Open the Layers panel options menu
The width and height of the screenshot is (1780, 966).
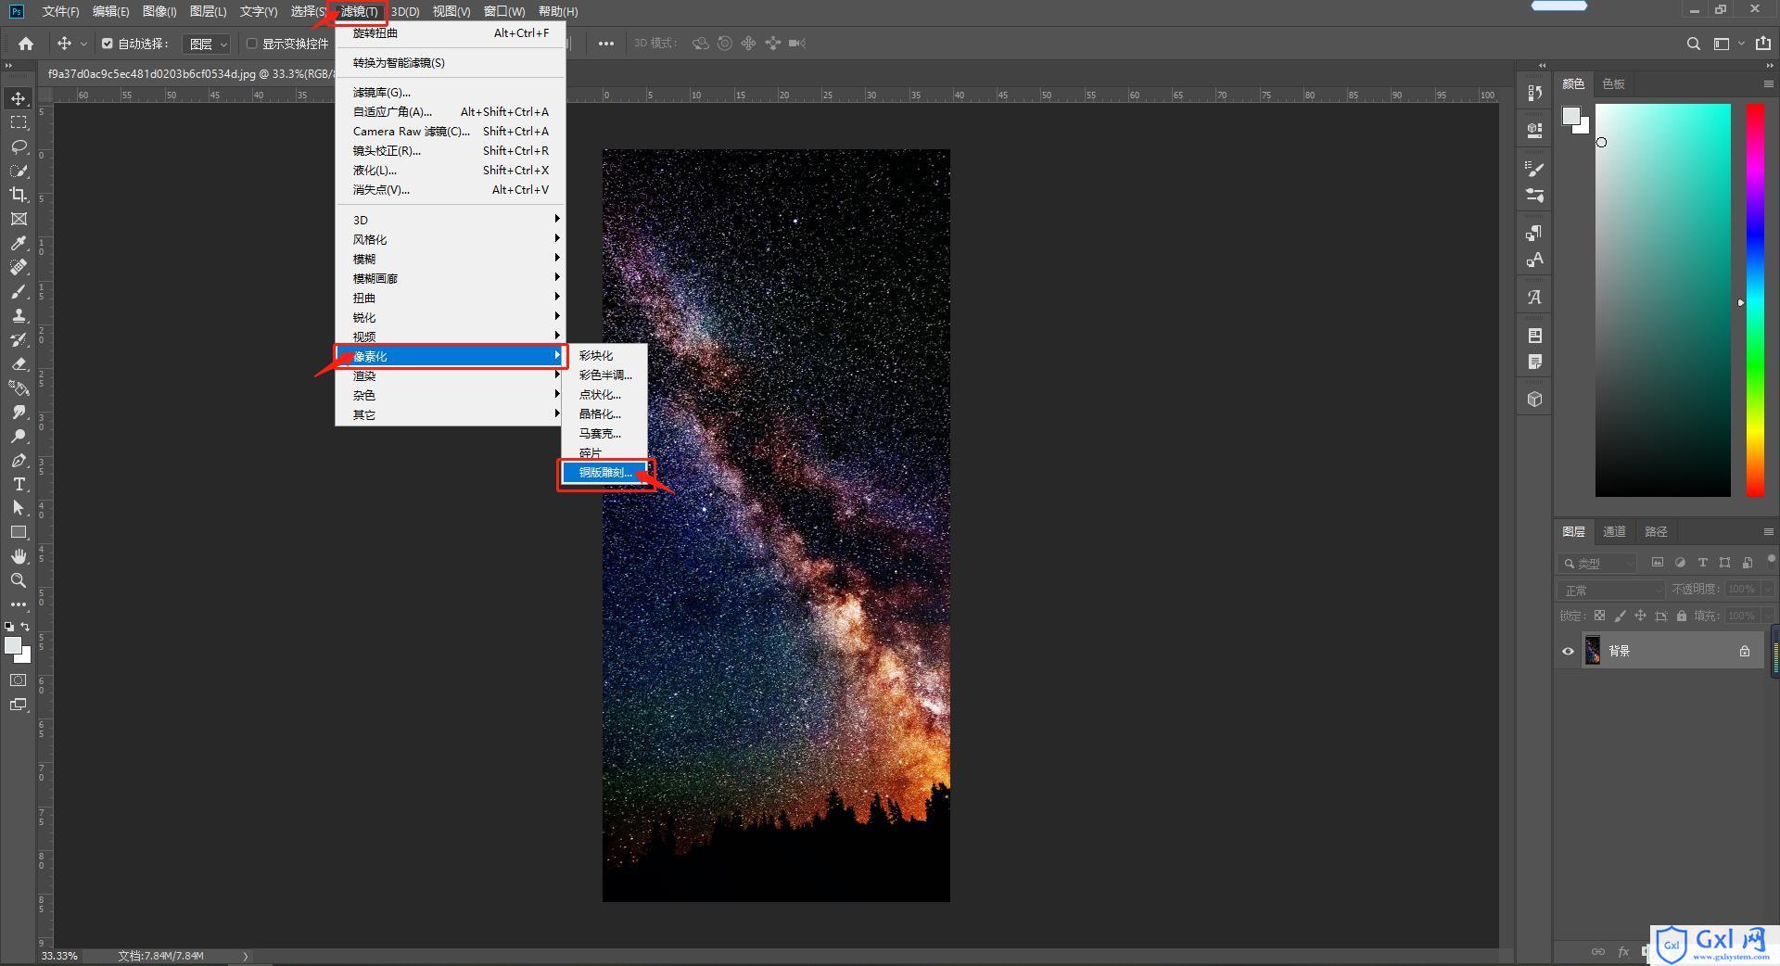point(1768,531)
